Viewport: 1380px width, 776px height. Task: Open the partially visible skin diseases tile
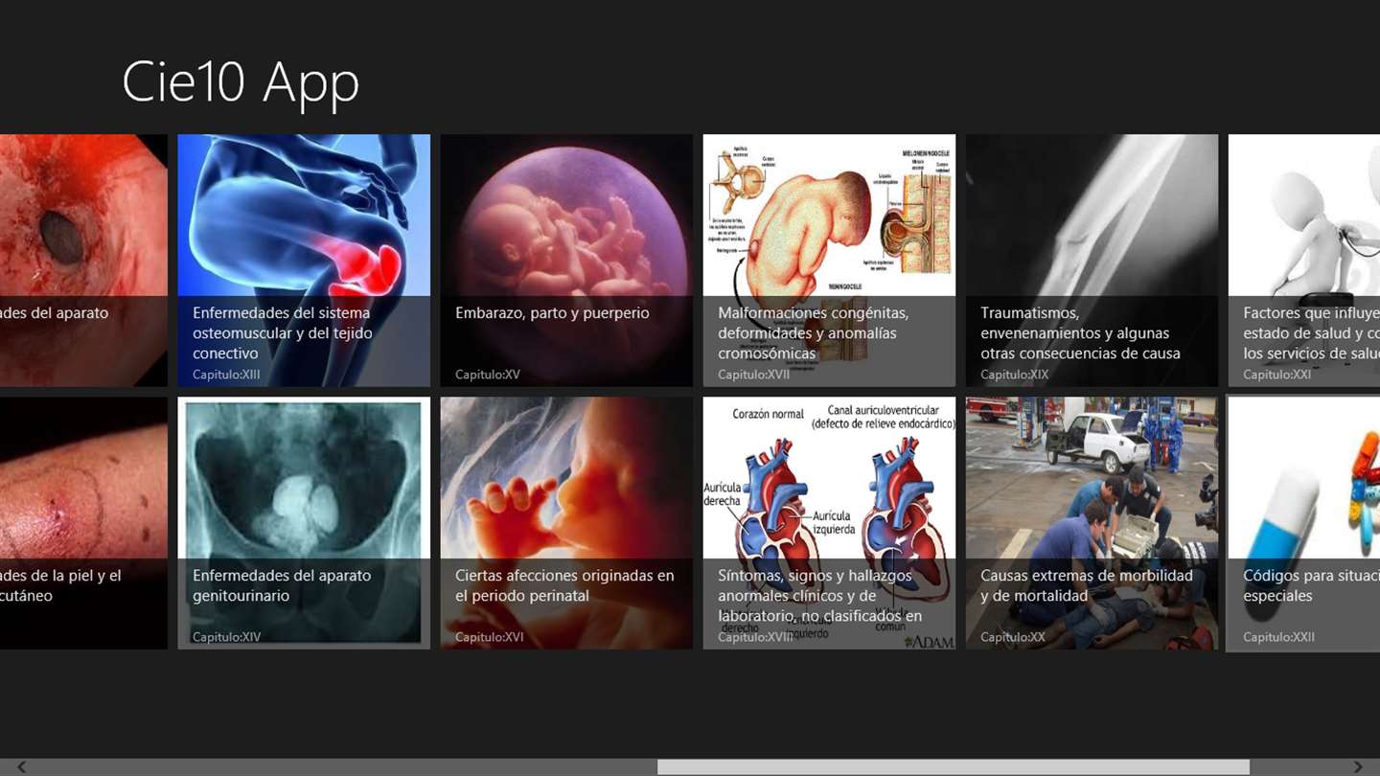83,523
